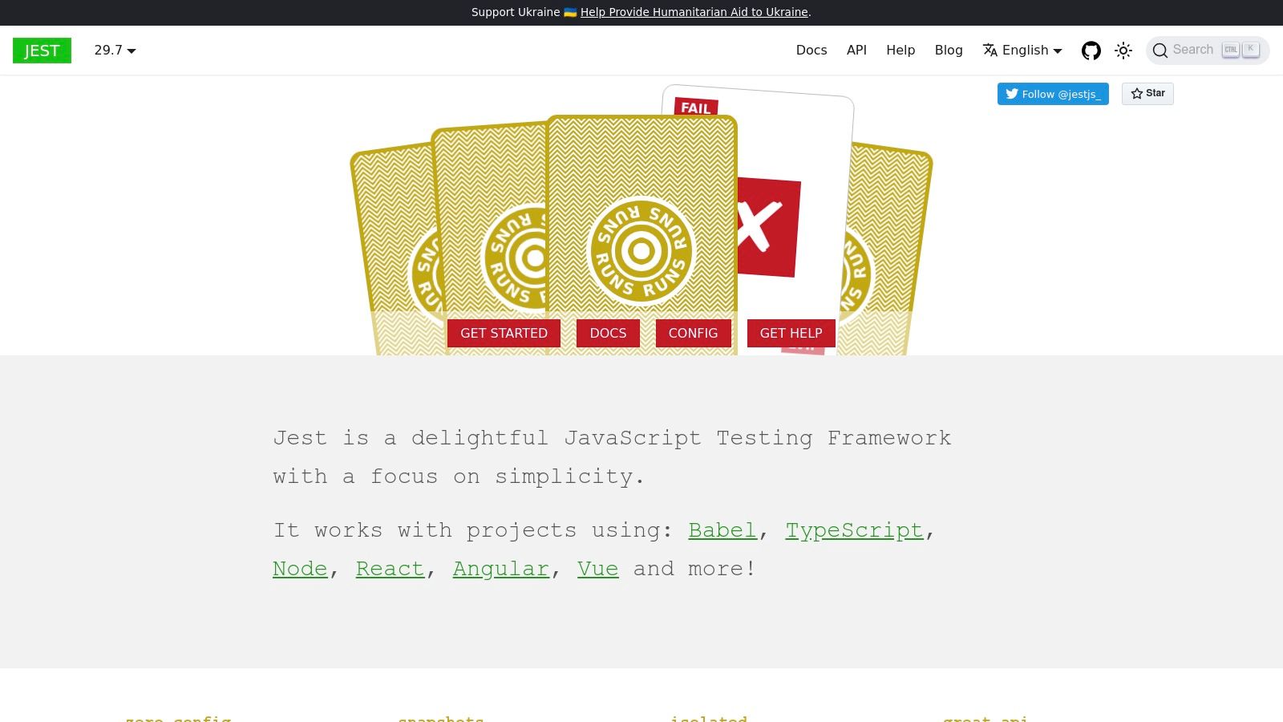The image size is (1283, 722).
Task: Click the Jest logo in navbar
Action: pyautogui.click(x=42, y=51)
